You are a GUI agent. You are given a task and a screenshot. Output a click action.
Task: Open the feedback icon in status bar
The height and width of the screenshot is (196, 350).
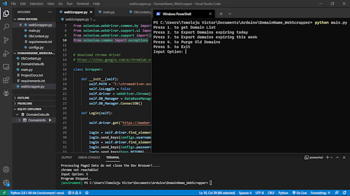(x=337, y=193)
